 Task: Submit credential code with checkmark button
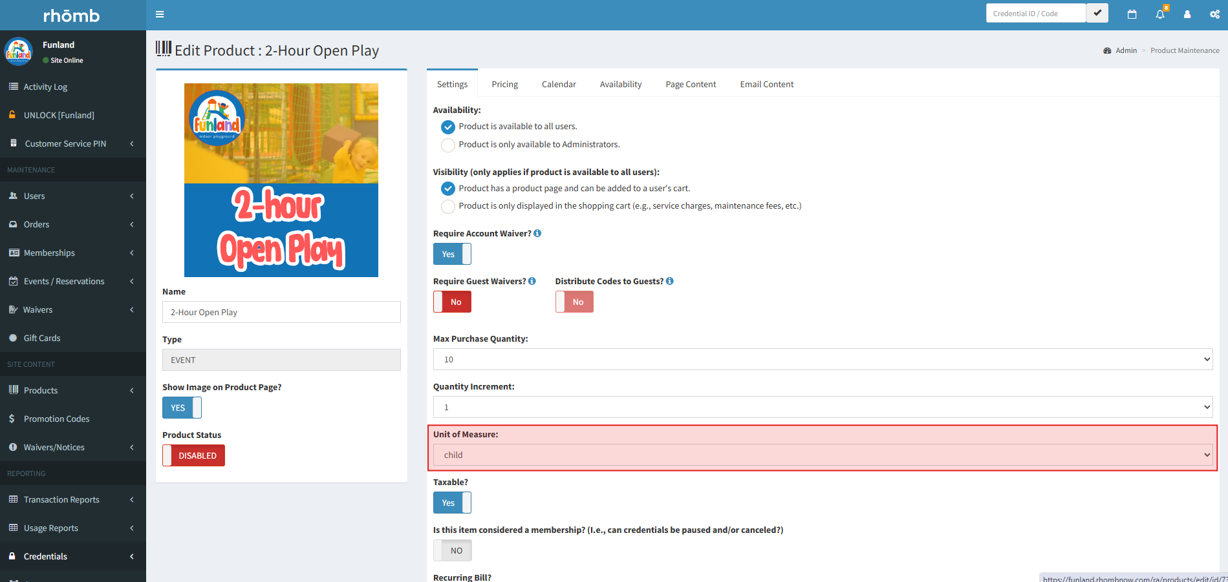[x=1097, y=13]
